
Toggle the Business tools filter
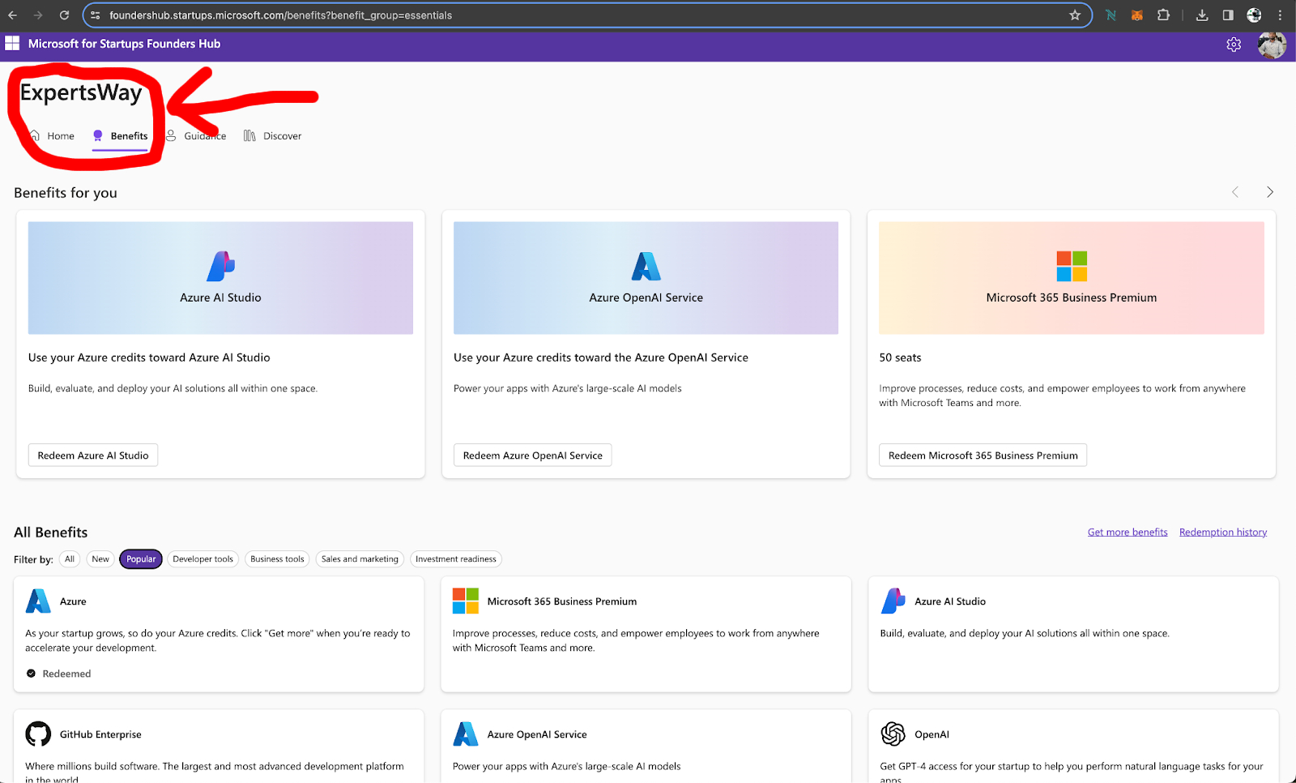click(x=277, y=559)
